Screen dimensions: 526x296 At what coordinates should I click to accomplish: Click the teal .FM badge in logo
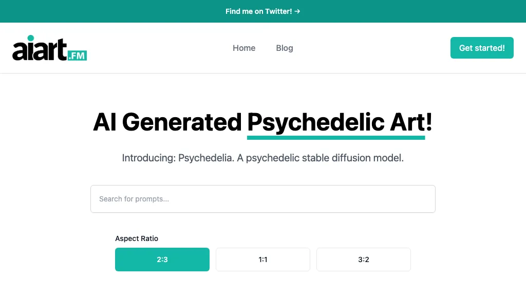(x=77, y=55)
